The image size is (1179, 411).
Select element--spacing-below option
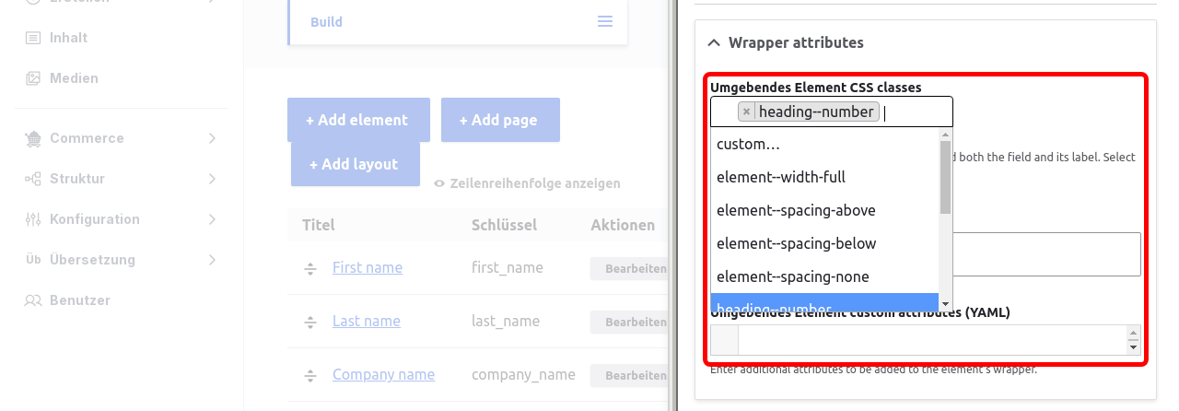824,243
